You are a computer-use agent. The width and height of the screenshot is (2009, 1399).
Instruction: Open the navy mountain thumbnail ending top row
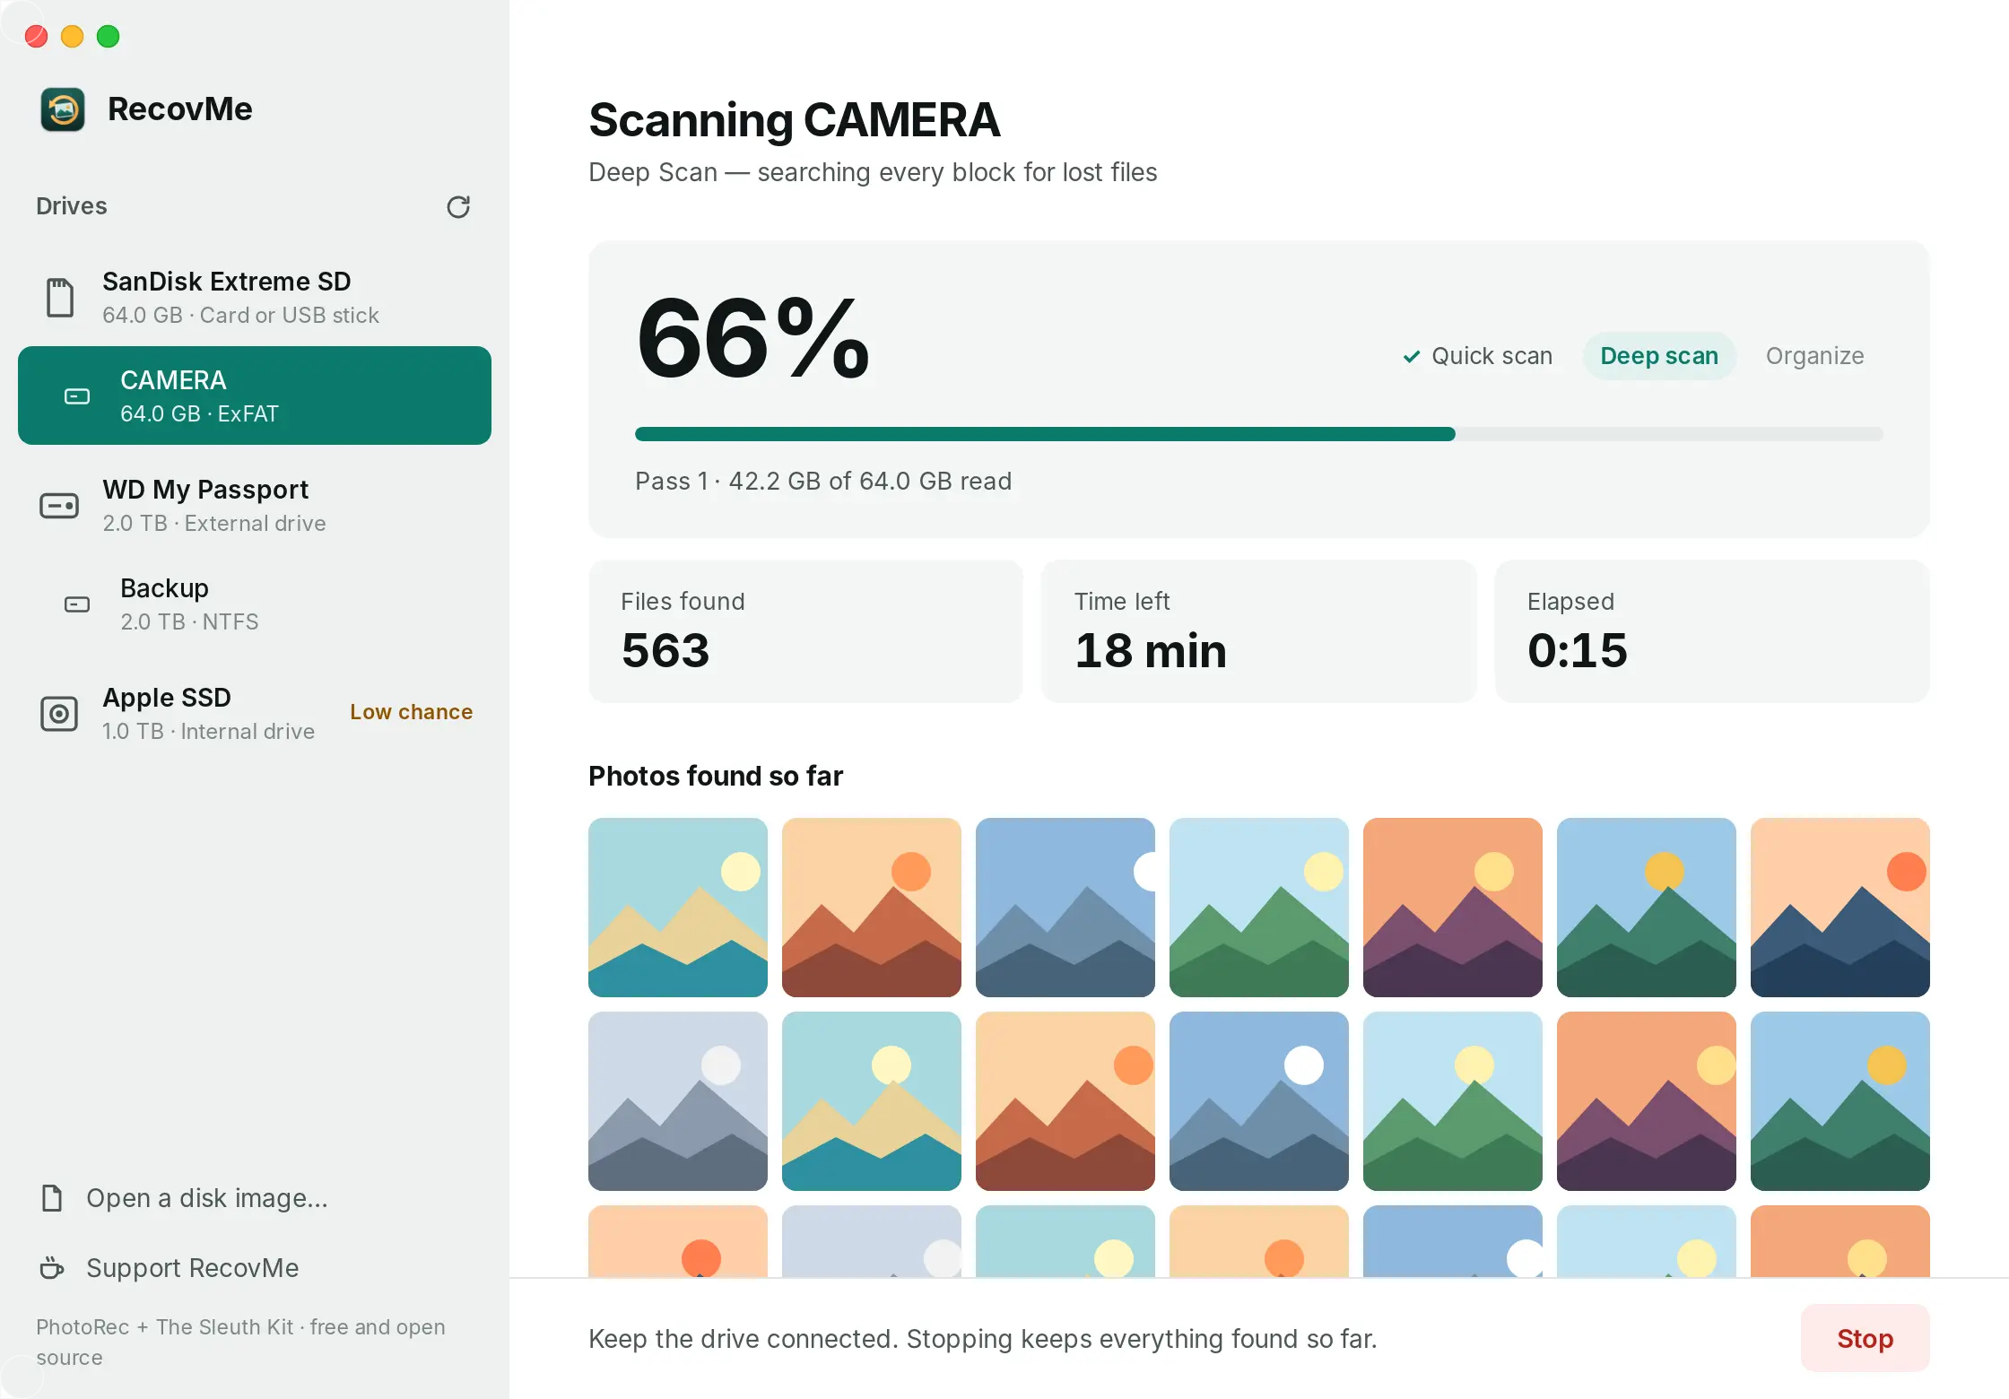coord(1840,908)
